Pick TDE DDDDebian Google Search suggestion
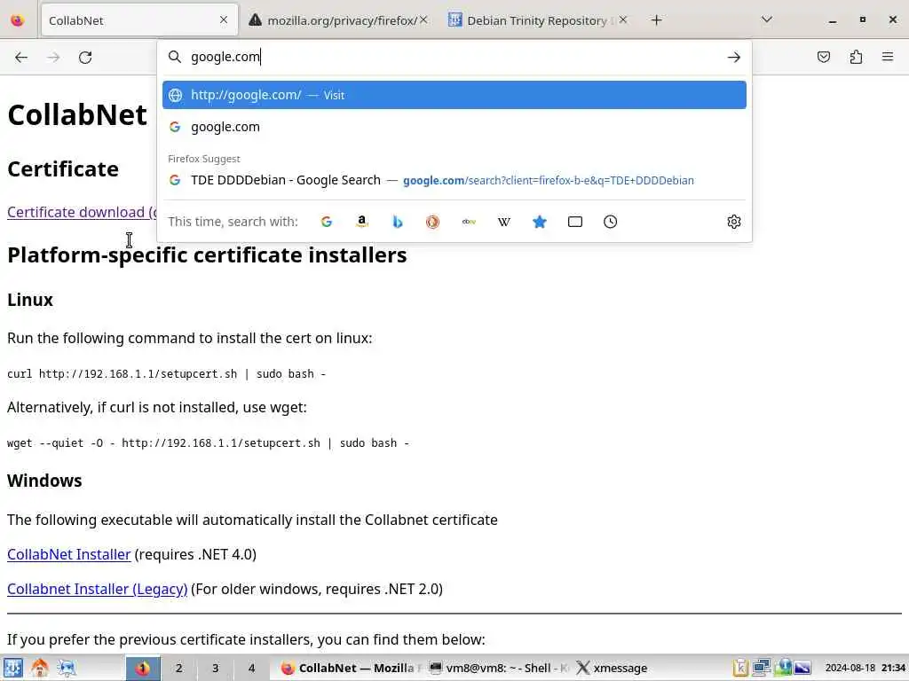This screenshot has height=681, width=909. (x=454, y=180)
